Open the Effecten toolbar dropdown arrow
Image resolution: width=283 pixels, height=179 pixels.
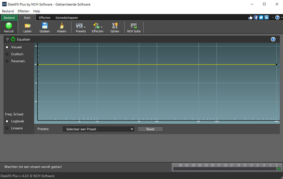tap(101, 27)
